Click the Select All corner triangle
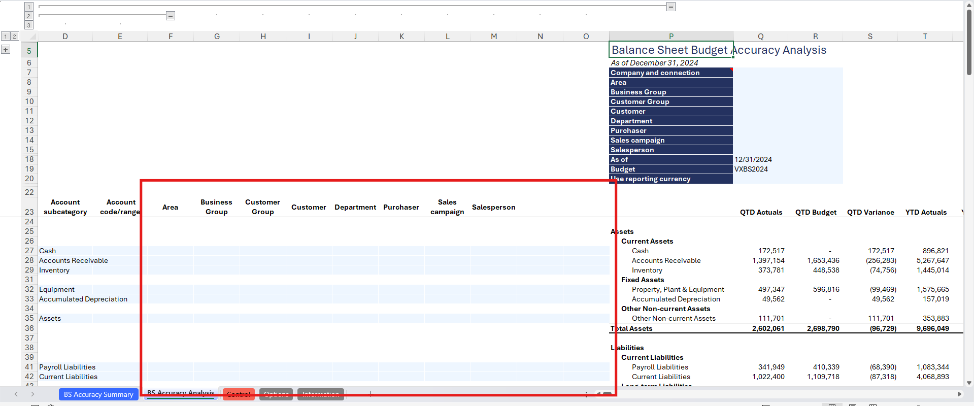The height and width of the screenshot is (406, 974). pos(32,37)
